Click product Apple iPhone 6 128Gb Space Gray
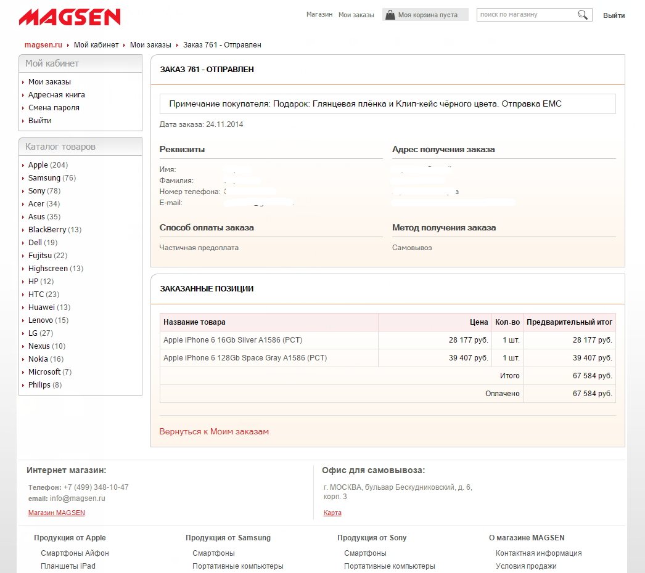 coord(245,357)
